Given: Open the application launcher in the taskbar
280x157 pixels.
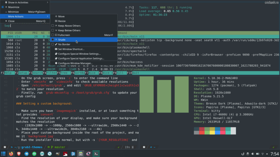Looking at the screenshot, I should pyautogui.click(x=3, y=153).
